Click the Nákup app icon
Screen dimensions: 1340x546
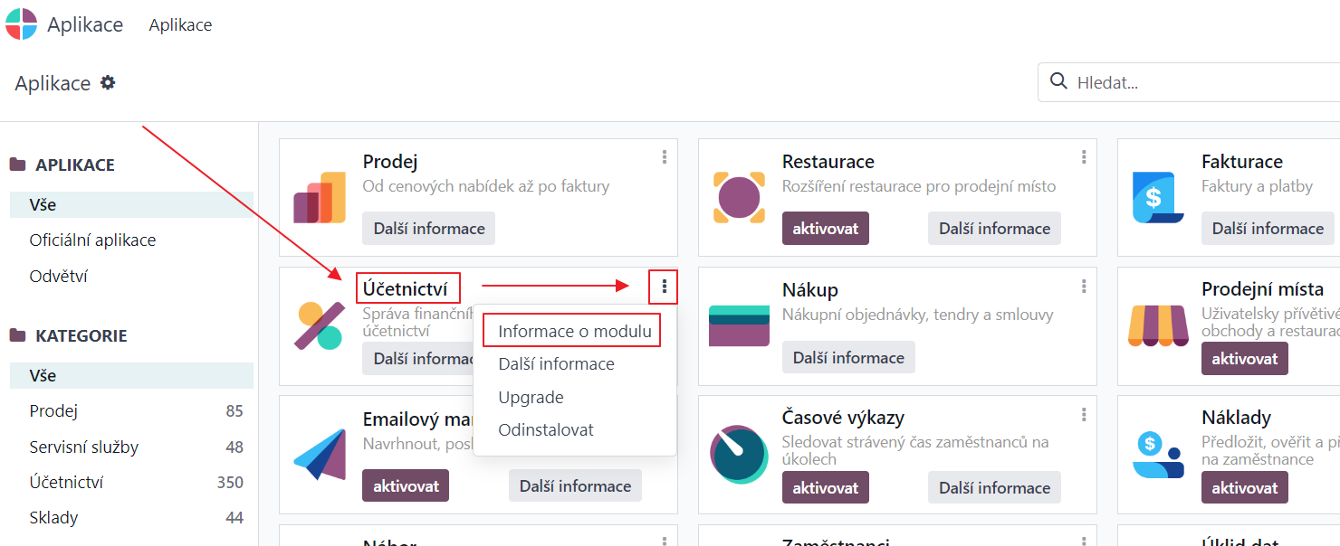click(739, 326)
